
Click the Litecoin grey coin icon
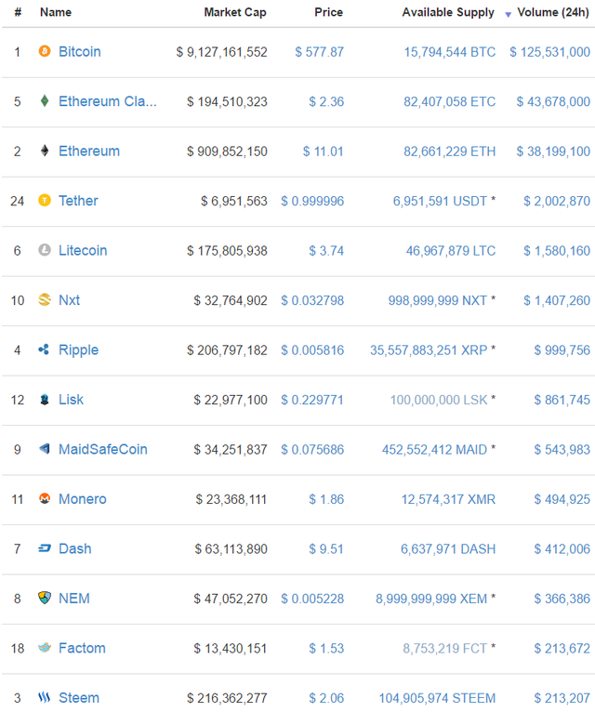pyautogui.click(x=45, y=250)
